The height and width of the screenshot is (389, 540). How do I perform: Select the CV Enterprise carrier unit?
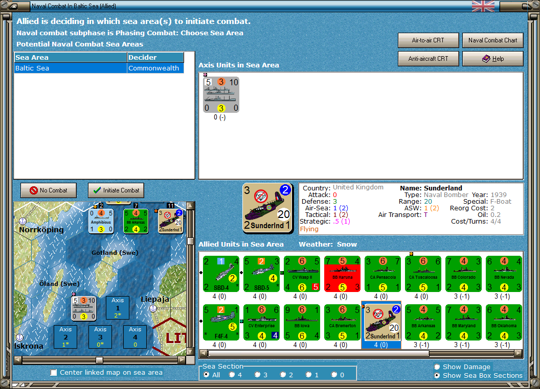coord(261,322)
